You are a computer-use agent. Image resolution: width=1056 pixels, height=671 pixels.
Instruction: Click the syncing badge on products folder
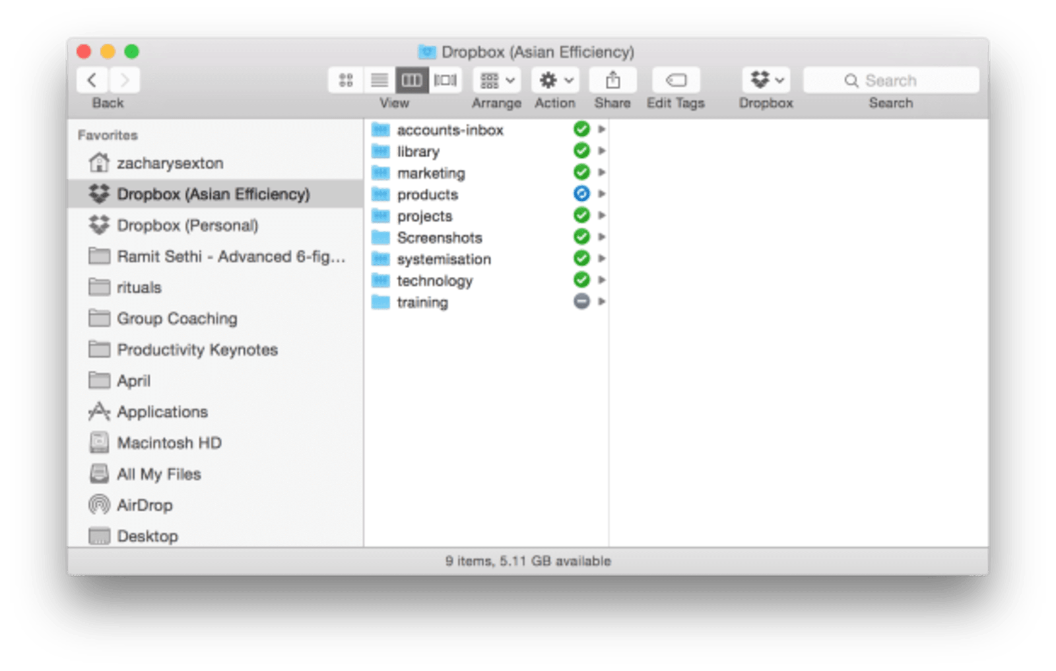coord(582,194)
